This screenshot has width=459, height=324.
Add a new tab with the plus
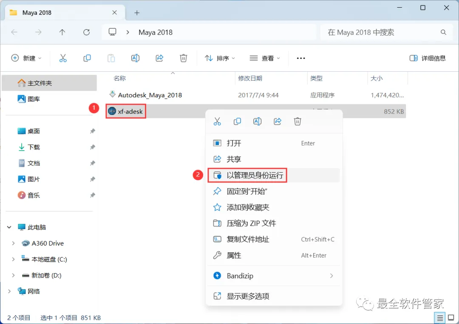click(x=137, y=13)
